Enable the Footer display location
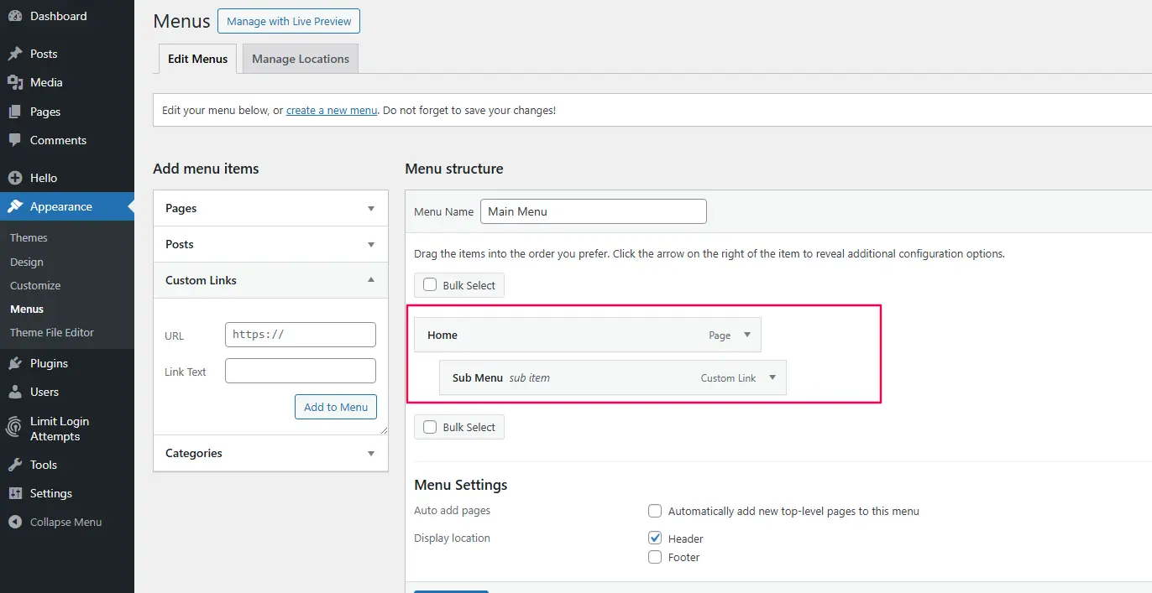This screenshot has width=1152, height=593. tap(654, 556)
